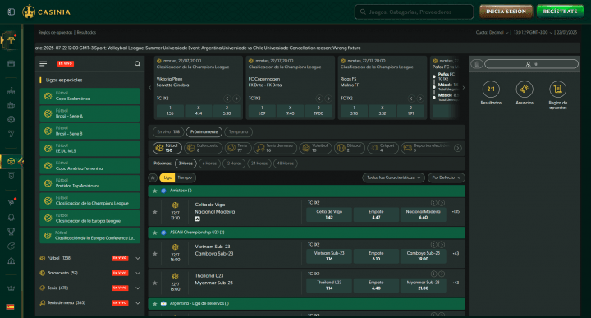591x318 pixels.
Task: Switch to the Temprano tab
Action: click(238, 132)
